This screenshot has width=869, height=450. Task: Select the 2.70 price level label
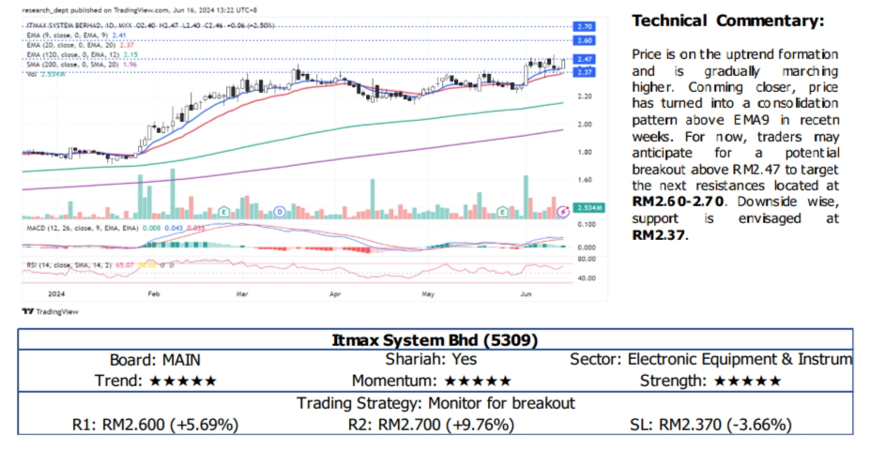[585, 25]
